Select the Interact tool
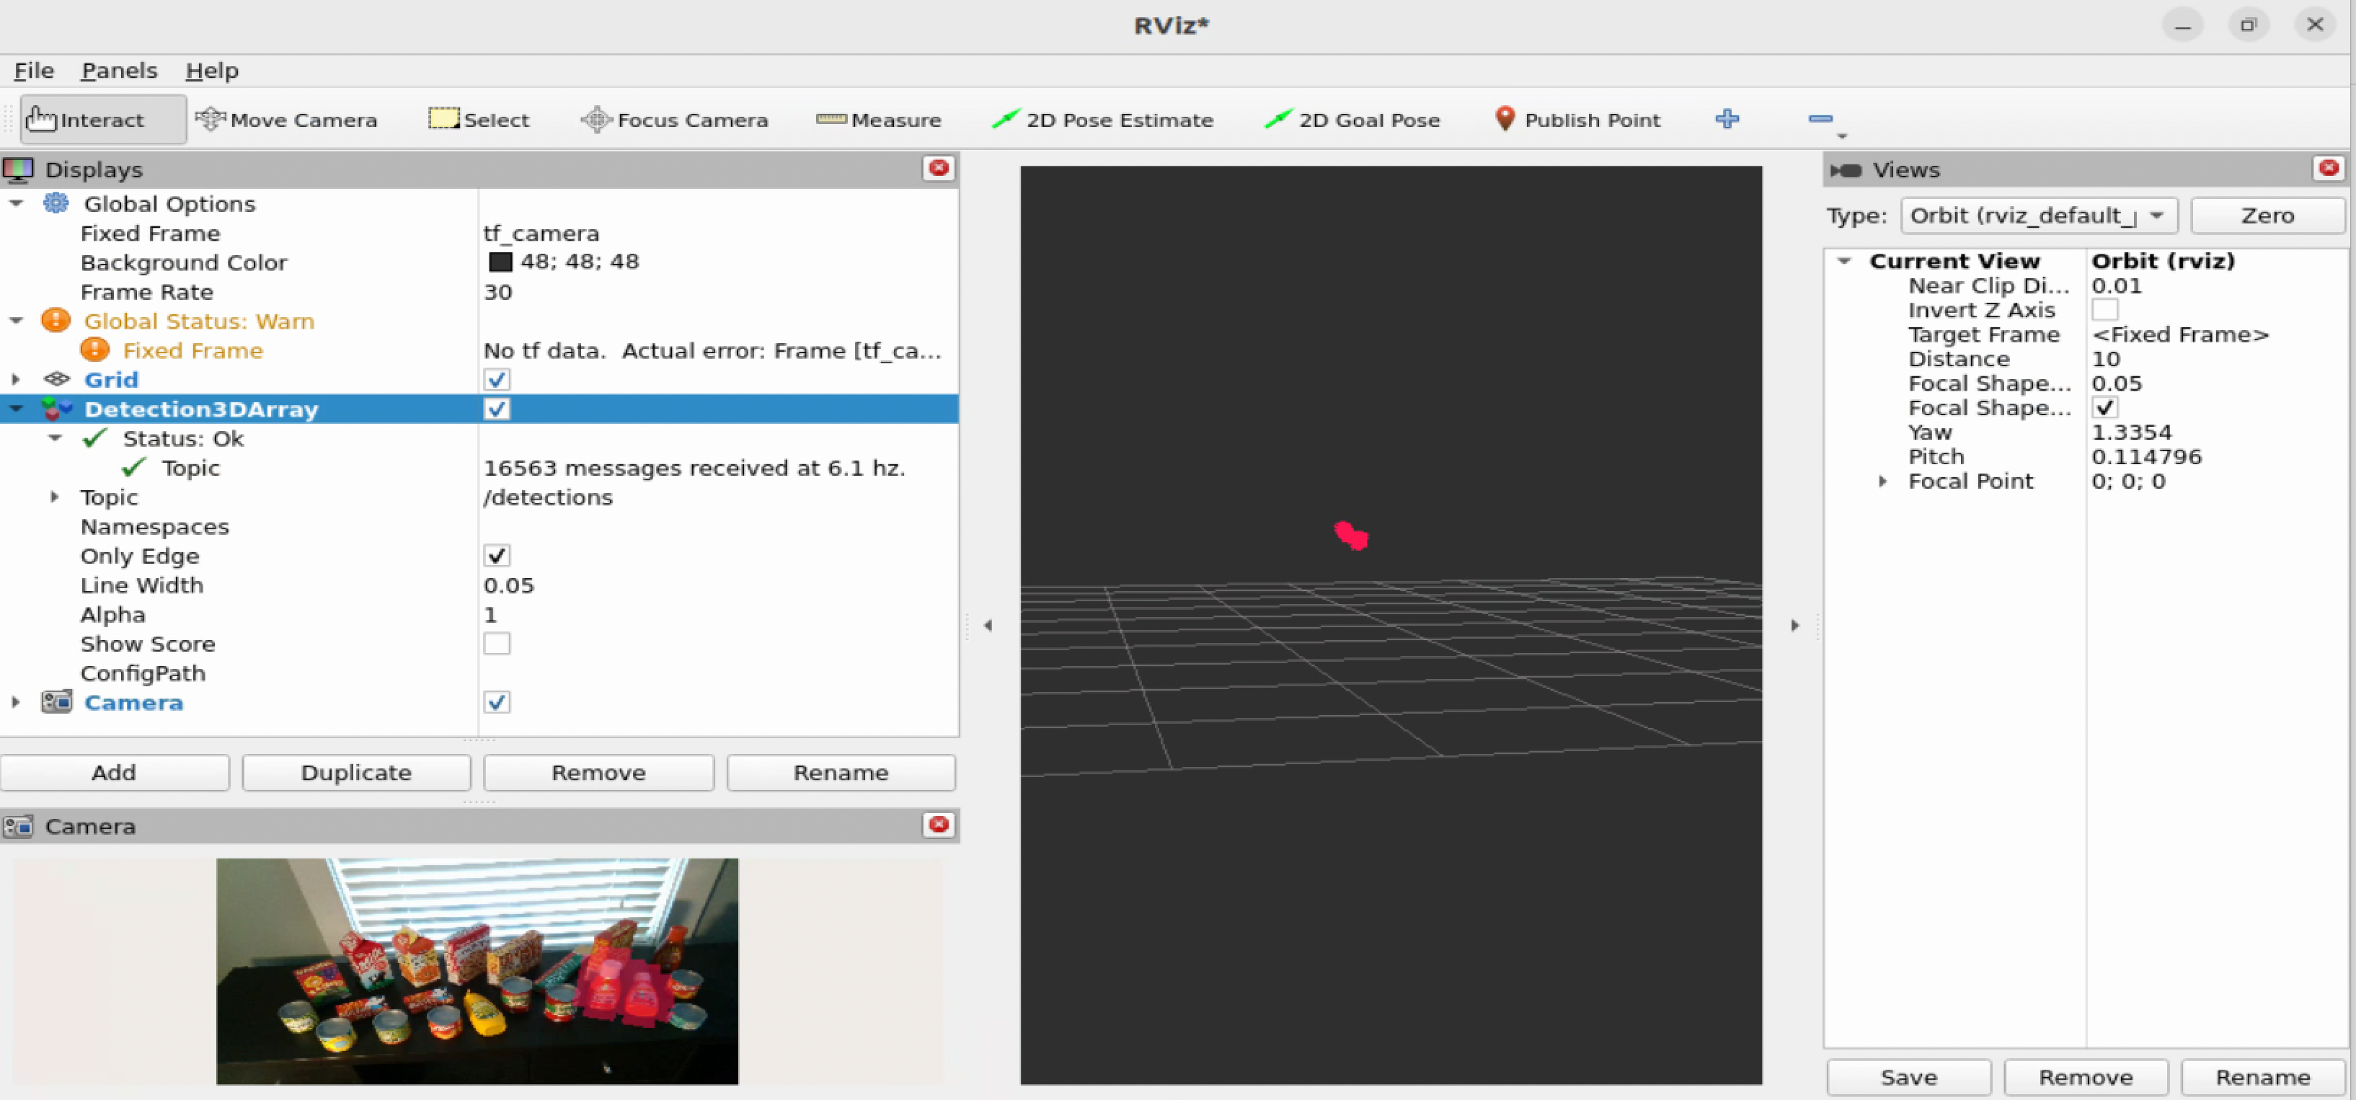Screen dimensions: 2356x1100 tap(101, 120)
